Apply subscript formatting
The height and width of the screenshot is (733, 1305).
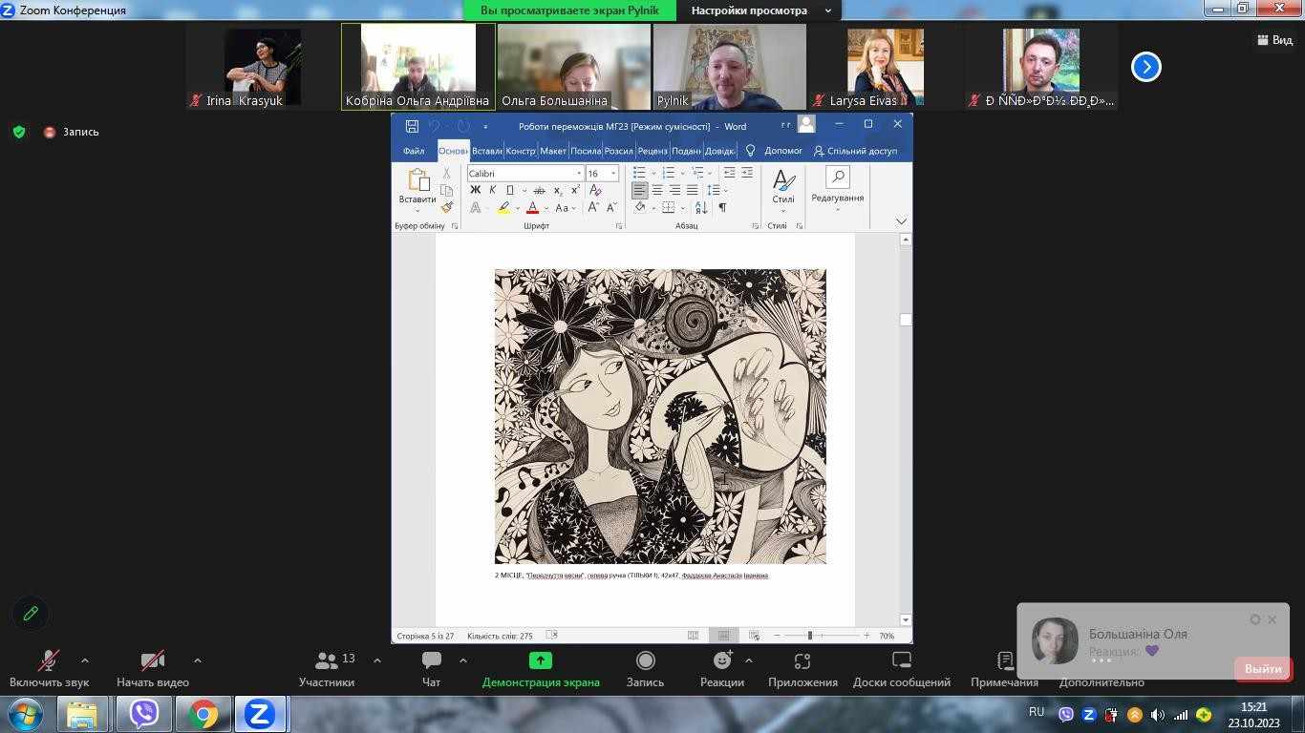(558, 190)
